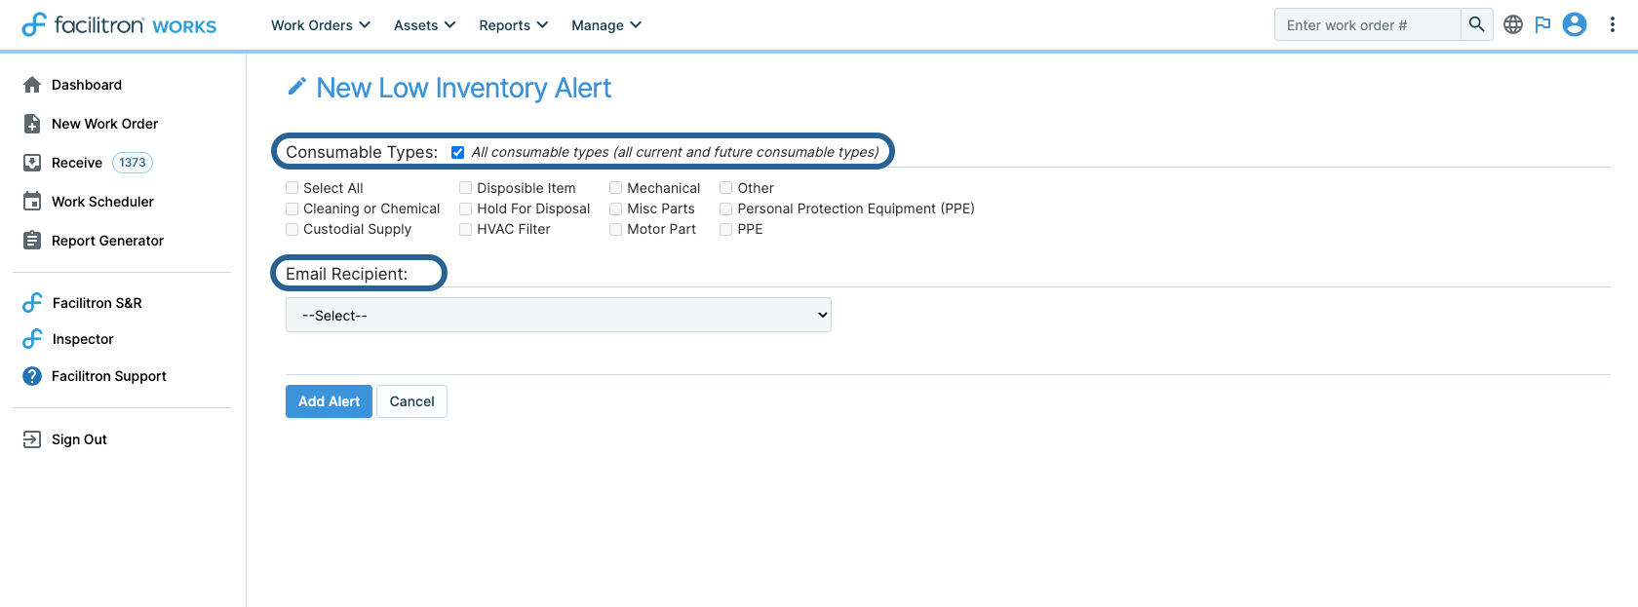Click the pencil icon beside page title

point(297,87)
